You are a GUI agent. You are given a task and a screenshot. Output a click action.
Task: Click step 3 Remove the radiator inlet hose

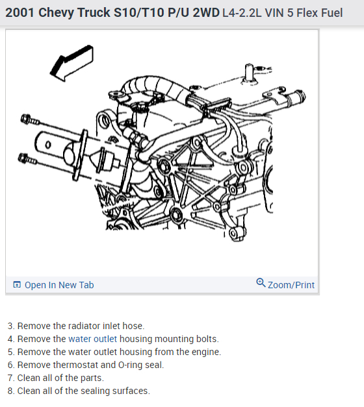[x=76, y=326]
